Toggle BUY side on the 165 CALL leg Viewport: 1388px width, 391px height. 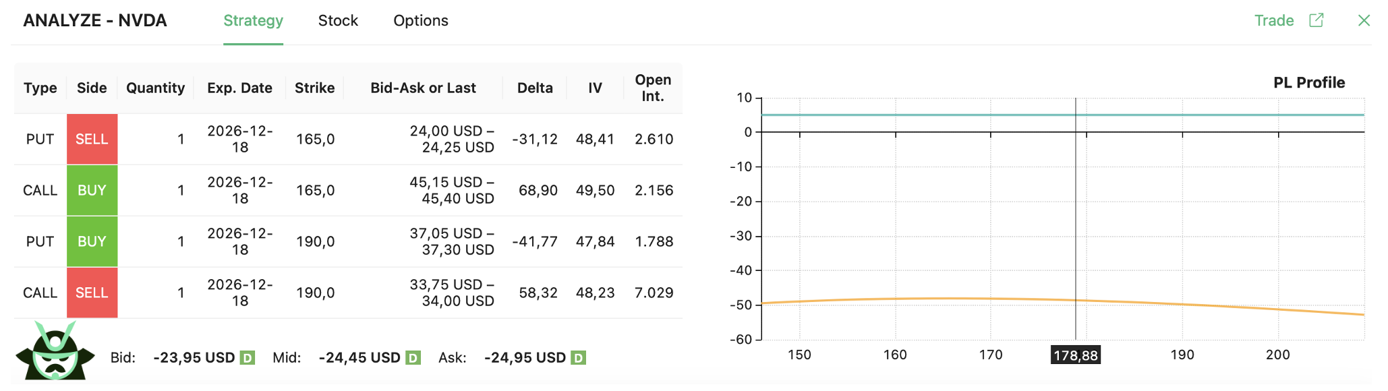tap(92, 190)
